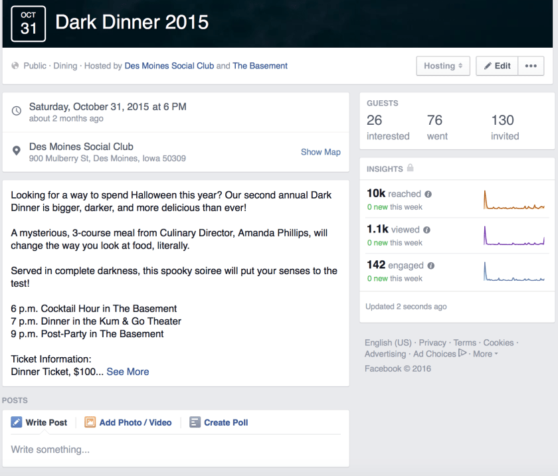This screenshot has height=476, width=558.
Task: Click the globe Public privacy icon
Action: click(15, 66)
